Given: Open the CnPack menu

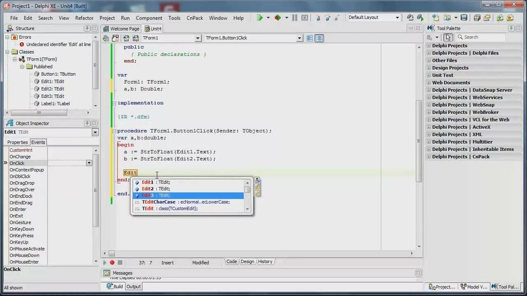Looking at the screenshot, I should point(195,18).
